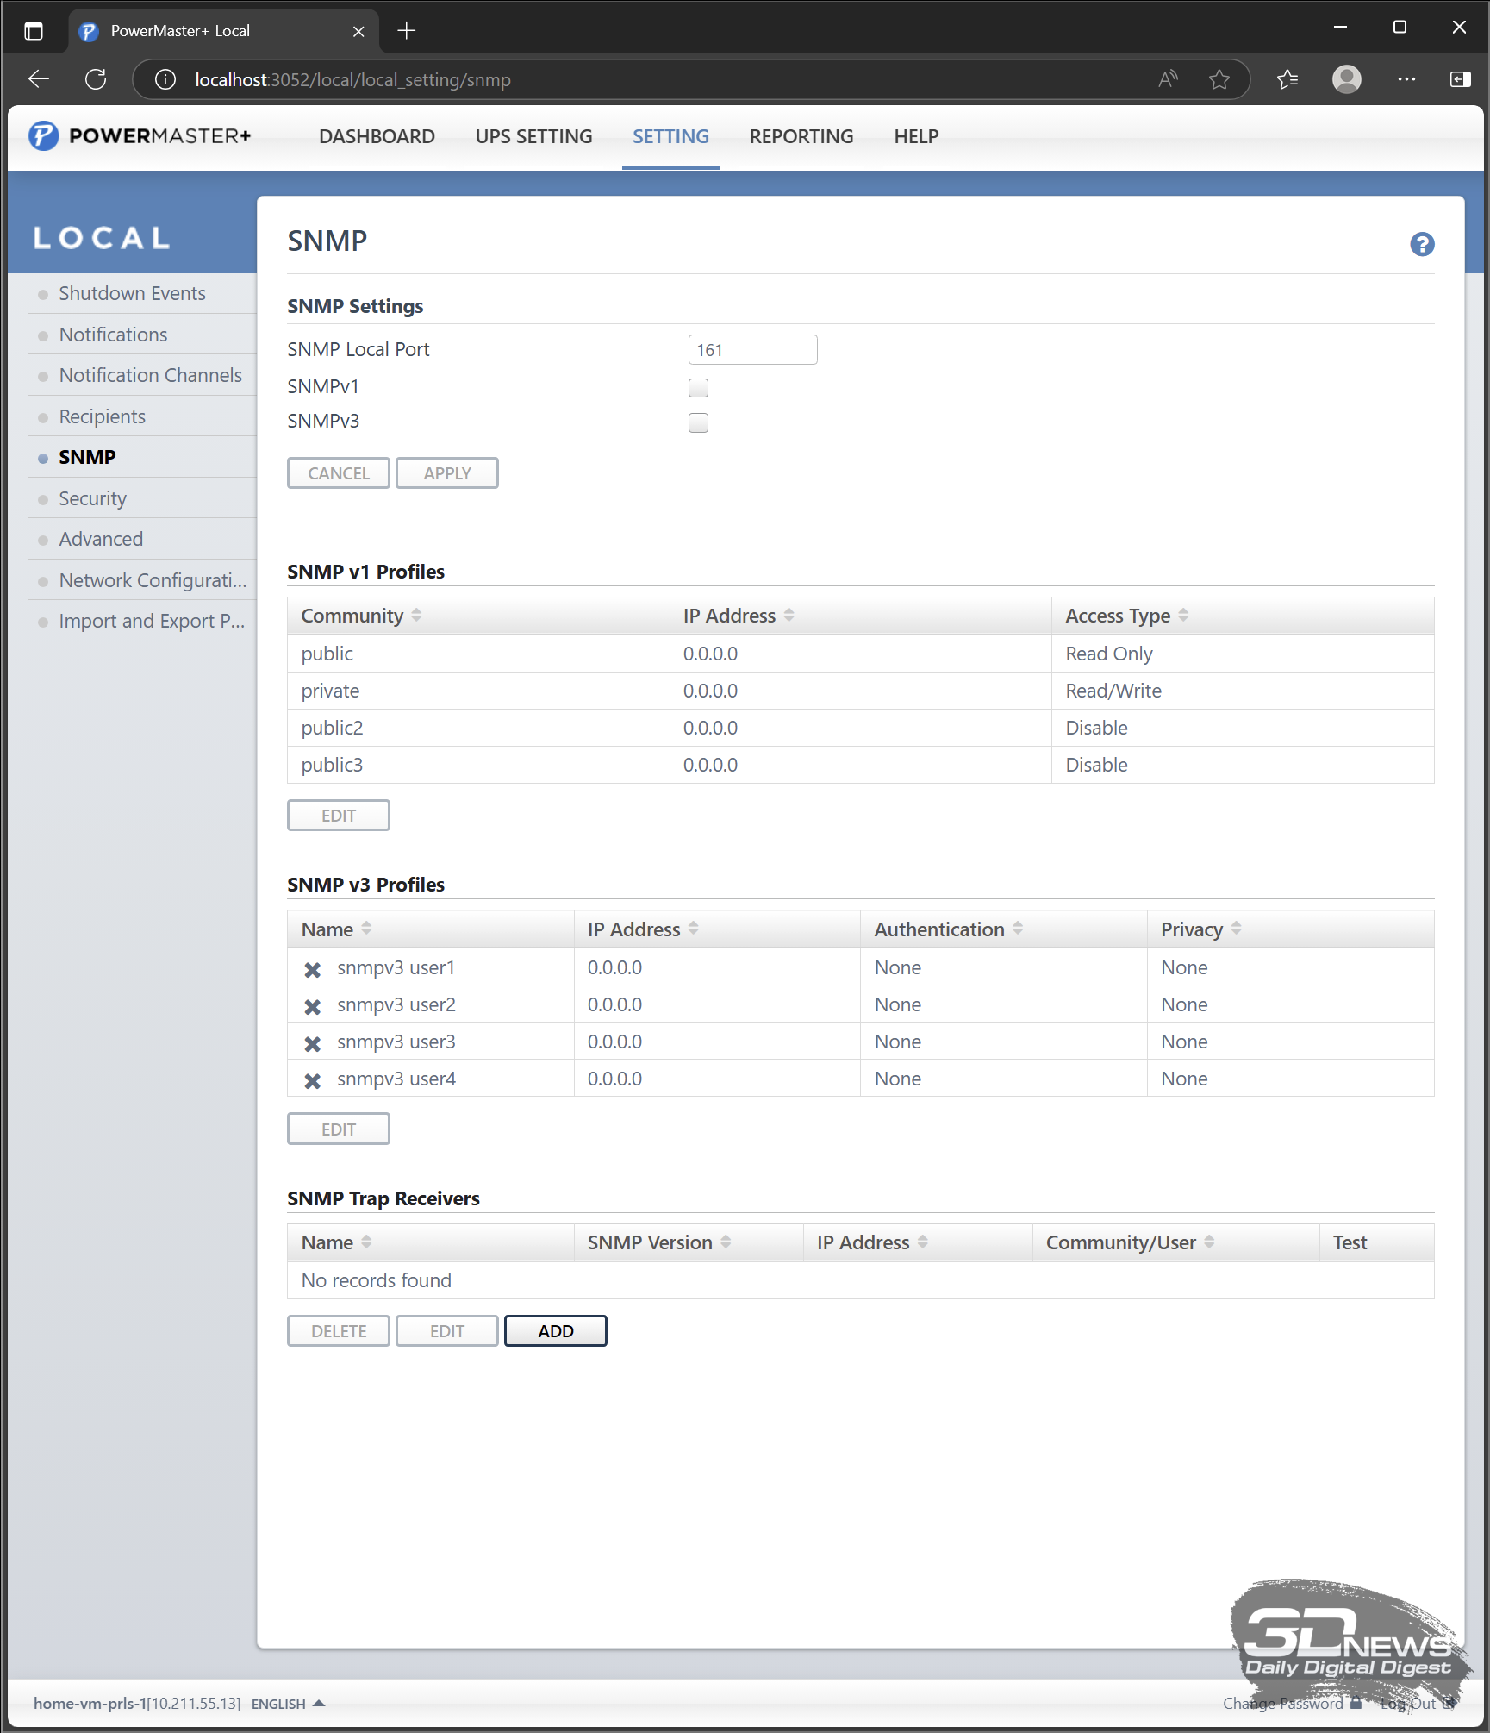
Task: Open the DASHBOARD menu
Action: pos(377,136)
